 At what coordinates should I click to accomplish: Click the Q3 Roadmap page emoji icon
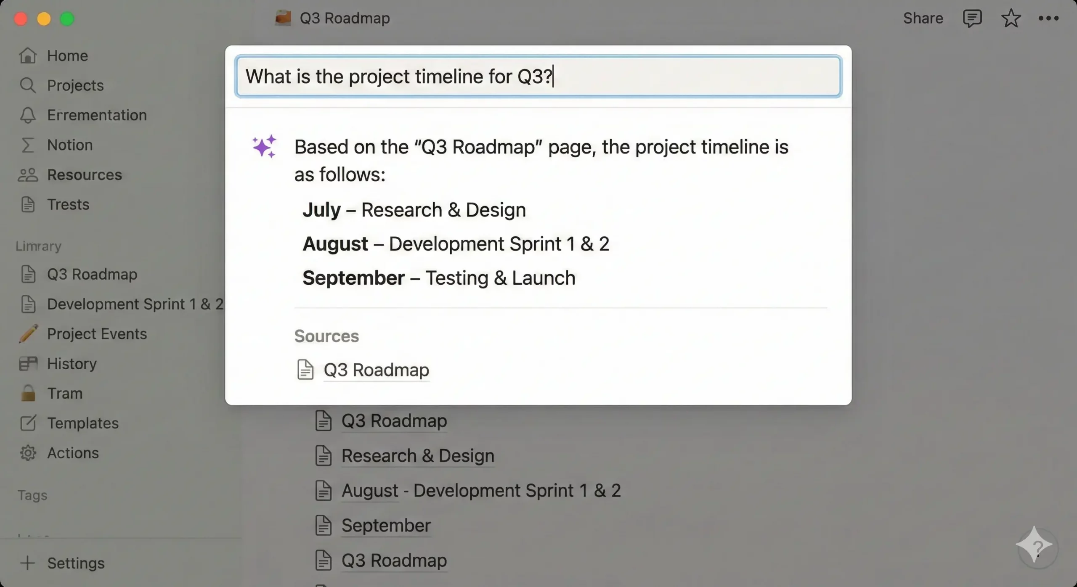click(x=283, y=19)
